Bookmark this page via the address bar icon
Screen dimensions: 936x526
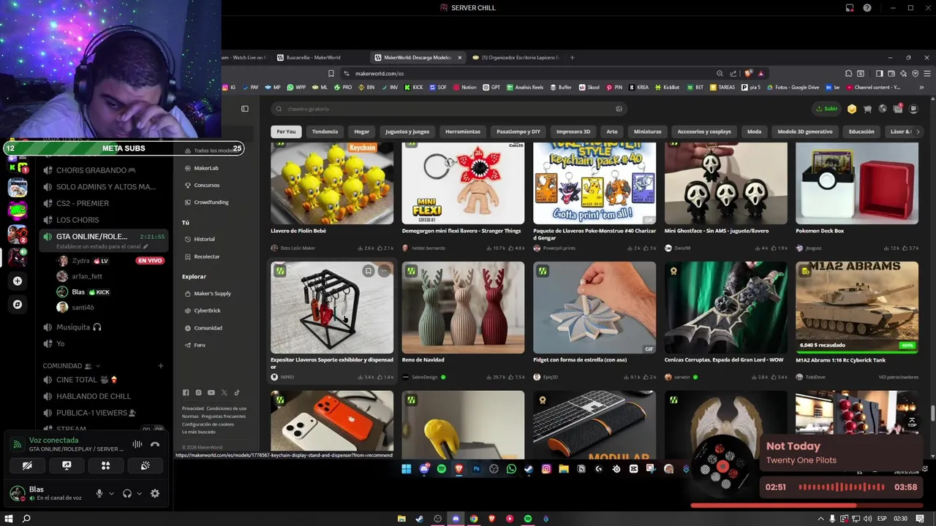click(331, 73)
